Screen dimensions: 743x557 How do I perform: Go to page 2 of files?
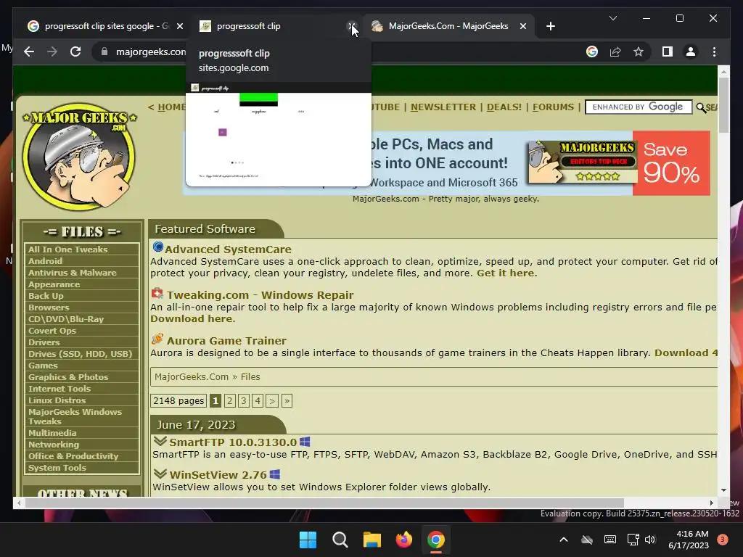tap(230, 401)
